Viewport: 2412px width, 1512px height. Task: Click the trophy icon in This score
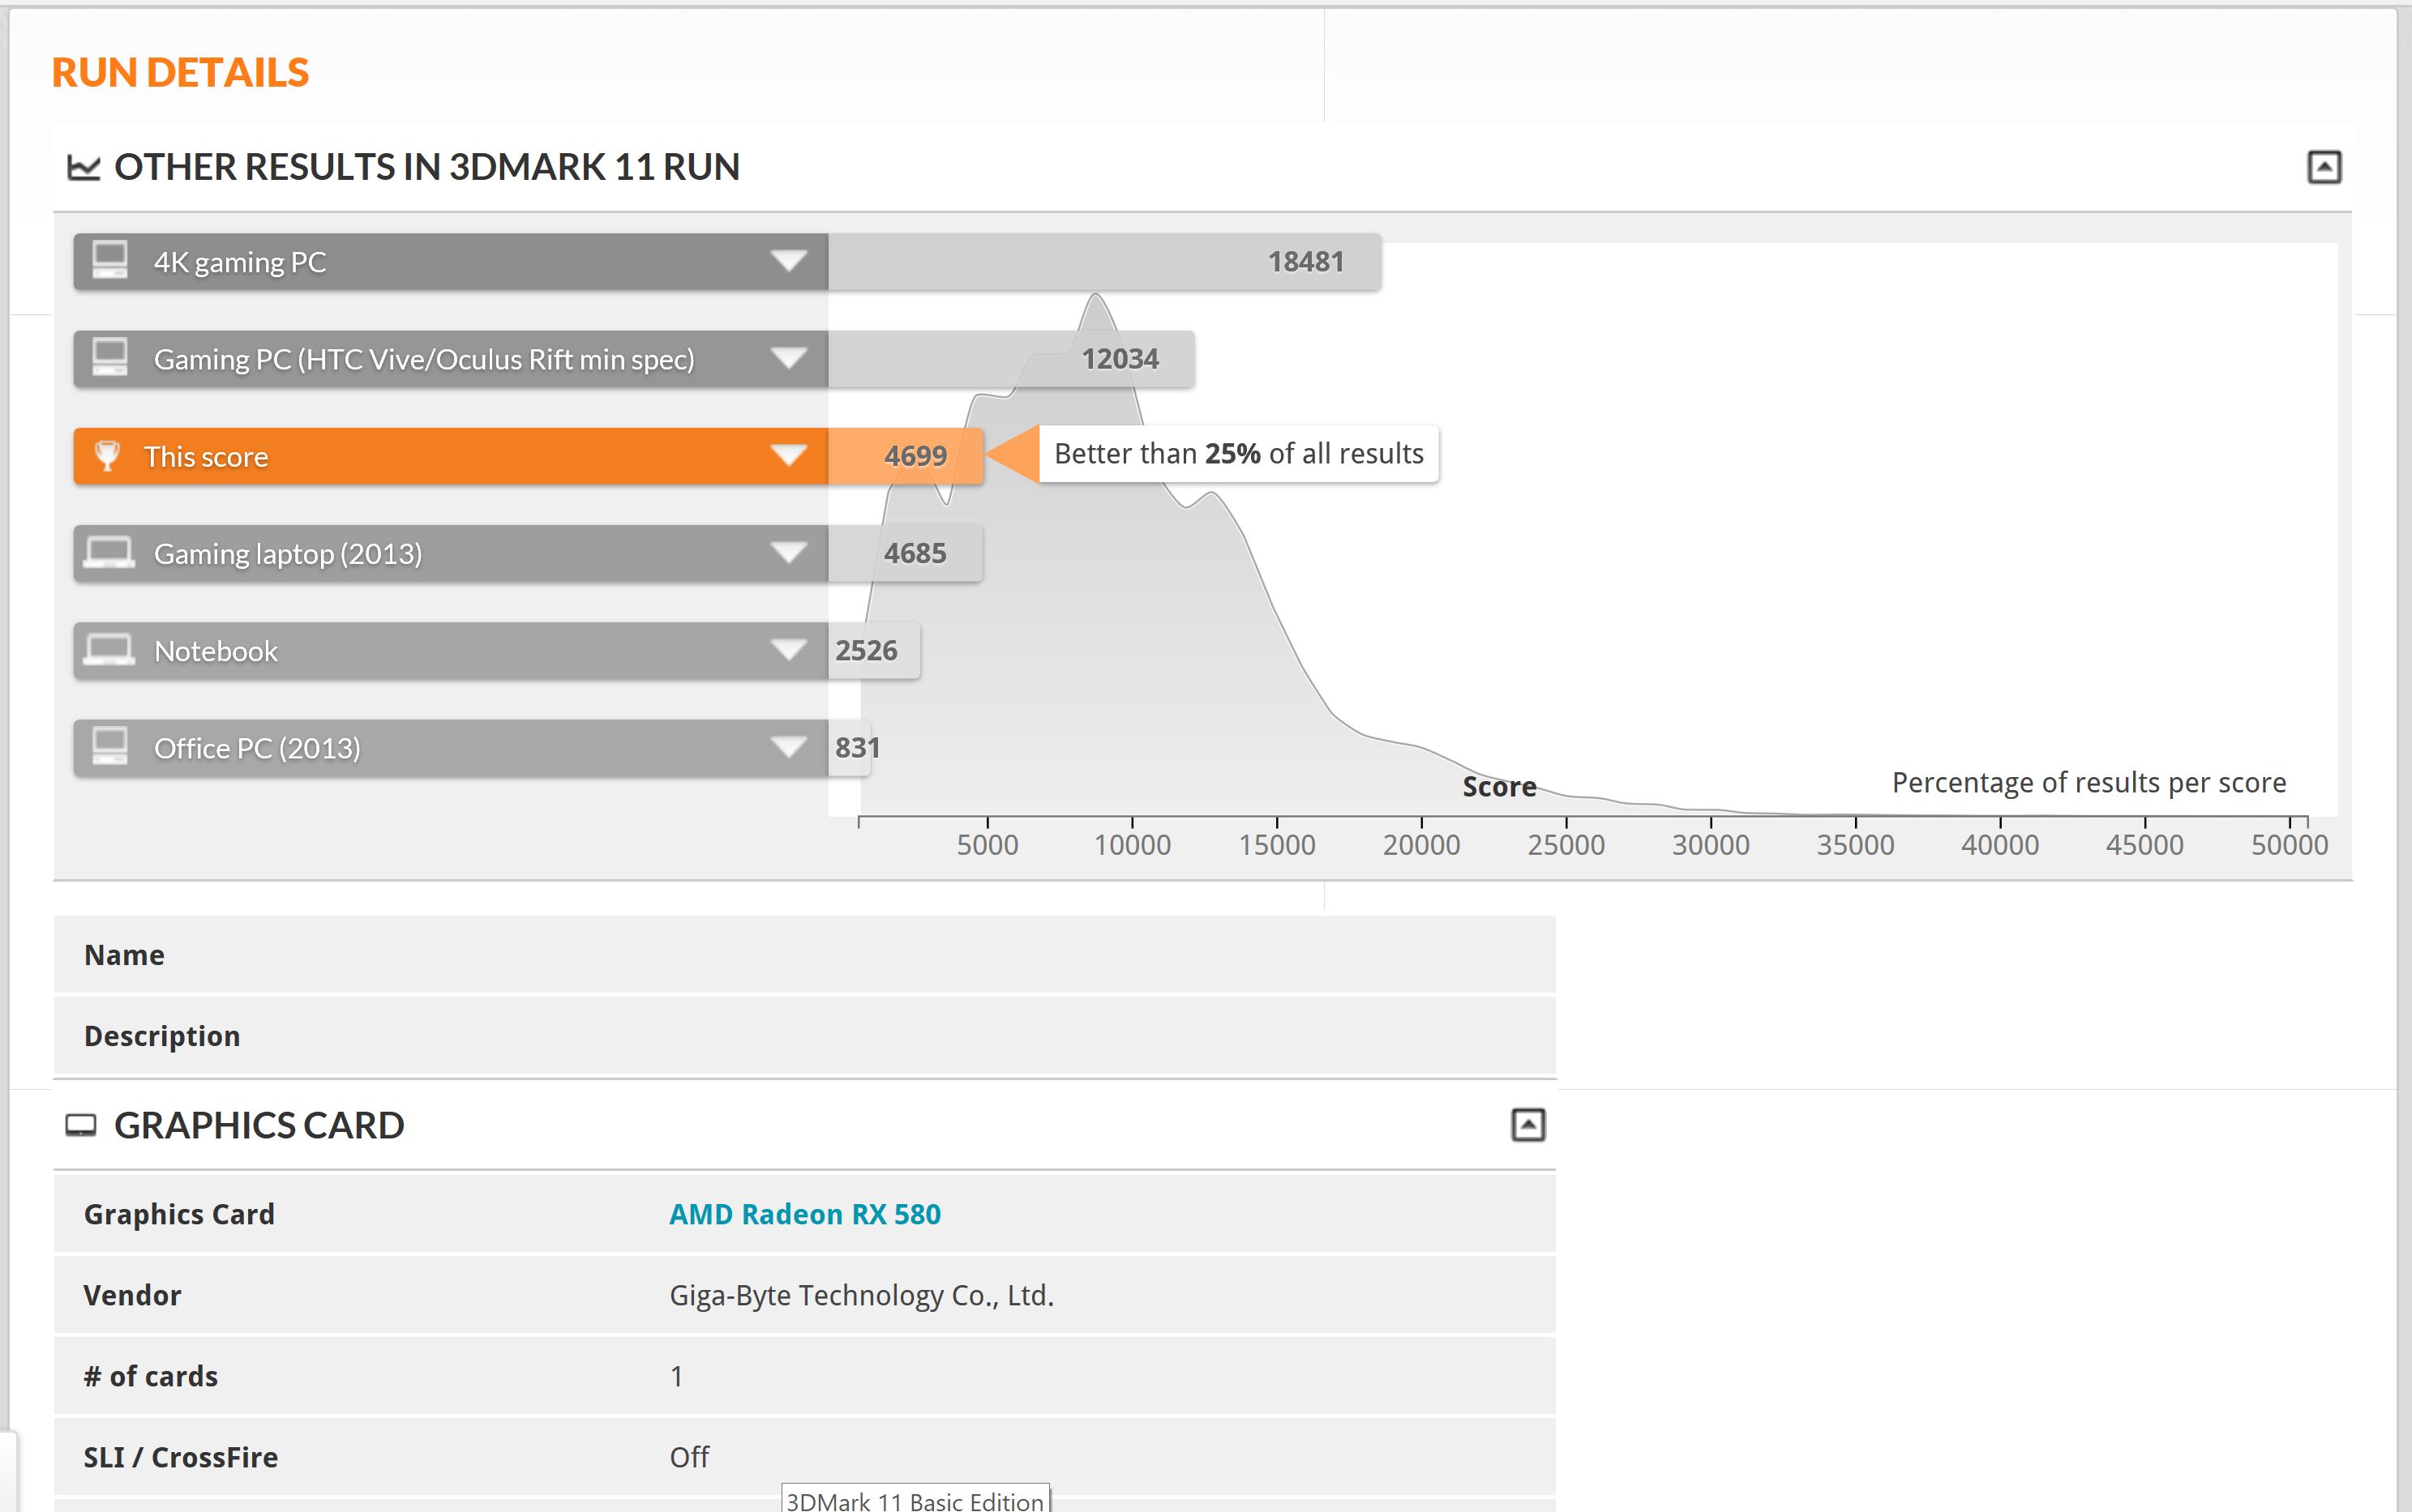pyautogui.click(x=107, y=455)
